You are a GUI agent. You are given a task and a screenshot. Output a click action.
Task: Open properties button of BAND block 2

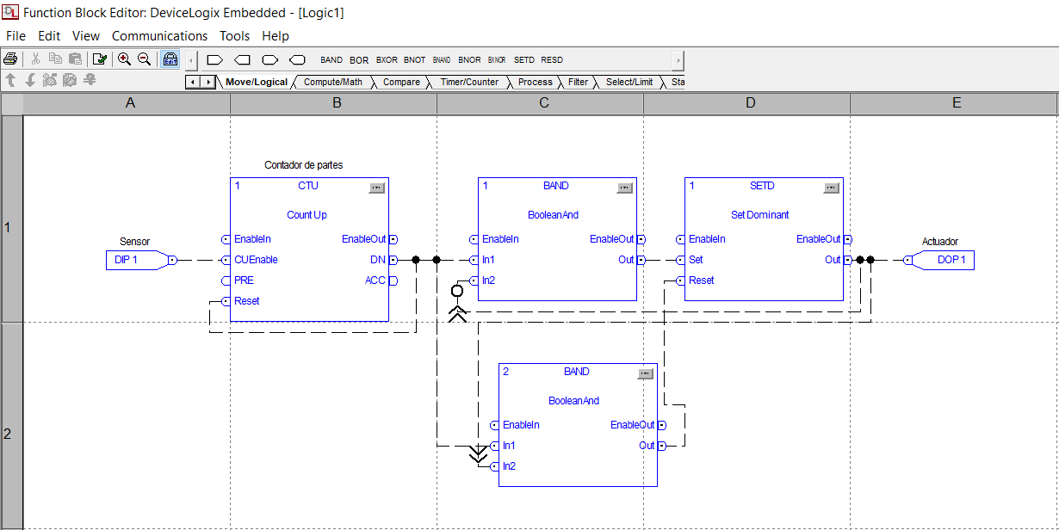pyautogui.click(x=645, y=373)
